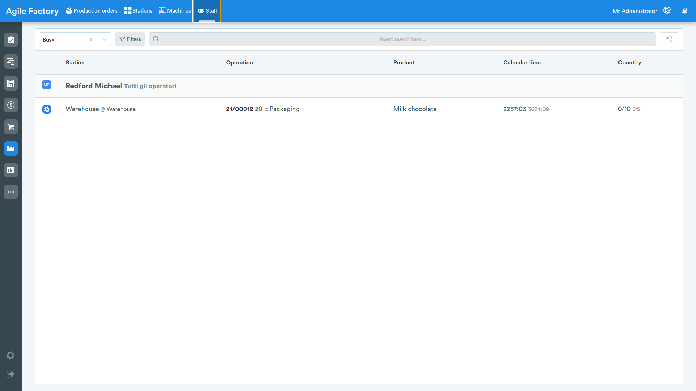The image size is (696, 391).
Task: Click the Agile Factory logo title
Action: (32, 11)
